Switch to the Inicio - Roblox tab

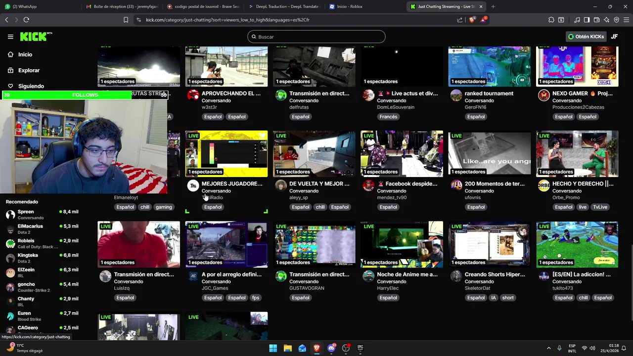(x=365, y=6)
